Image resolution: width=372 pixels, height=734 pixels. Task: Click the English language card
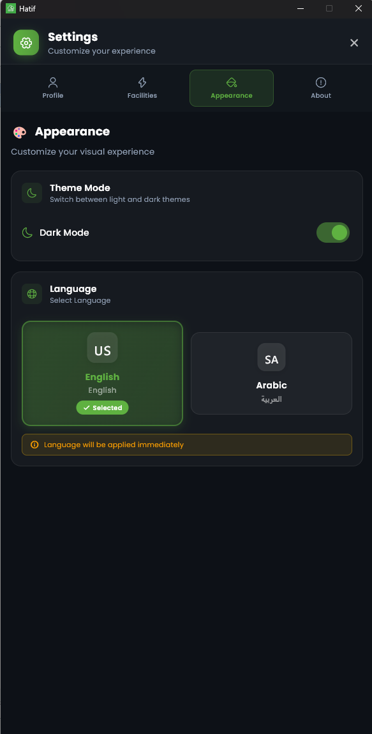pyautogui.click(x=102, y=373)
